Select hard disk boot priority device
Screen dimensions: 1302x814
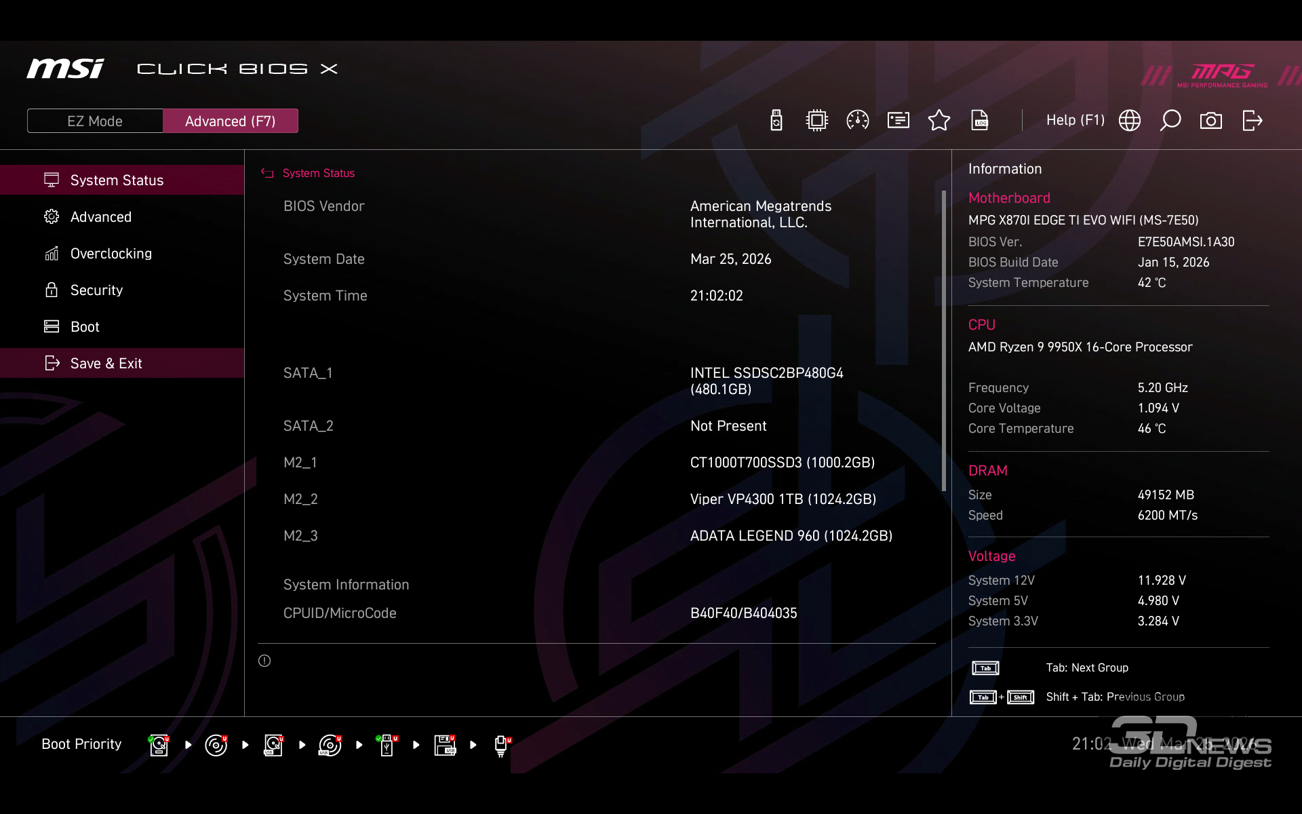(159, 745)
